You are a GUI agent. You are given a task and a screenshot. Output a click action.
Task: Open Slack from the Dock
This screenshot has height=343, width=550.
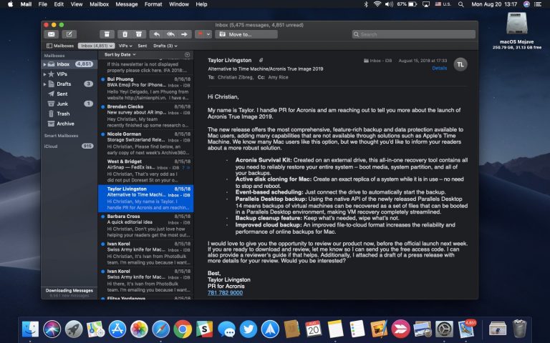pos(204,329)
